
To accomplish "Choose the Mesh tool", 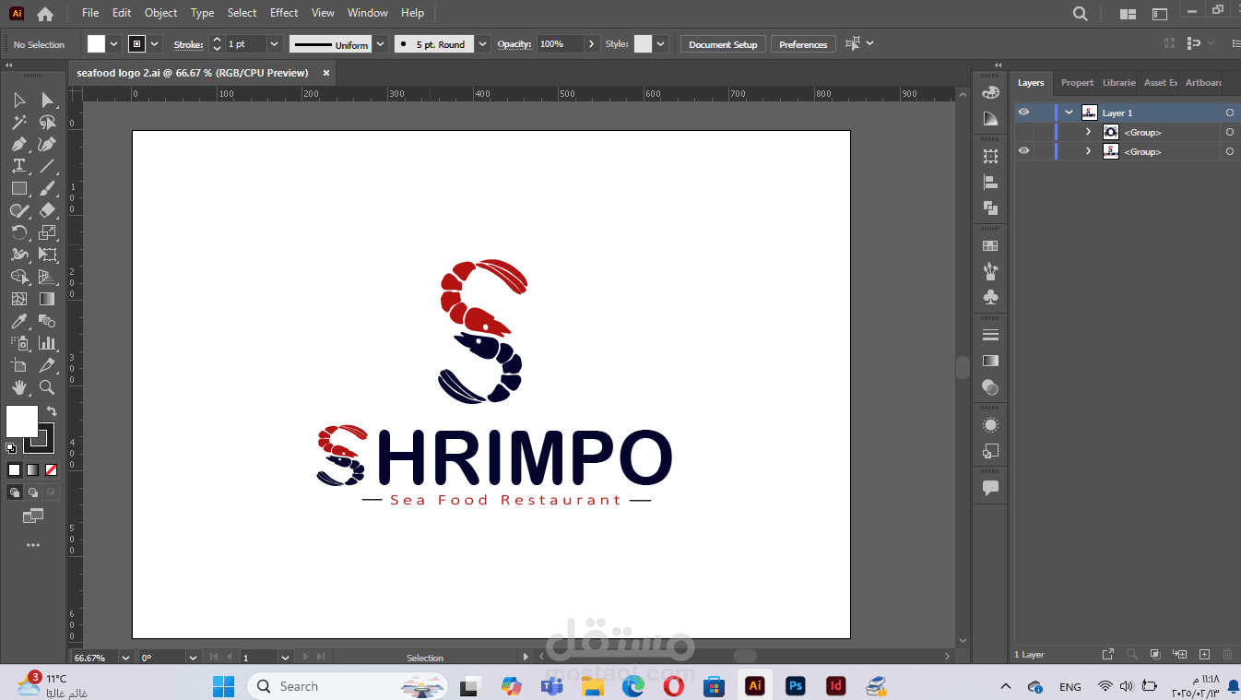I will click(x=19, y=299).
